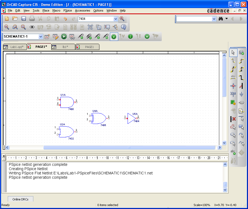
Task: Click the Fisheye view eye icon
Action: pos(32,27)
